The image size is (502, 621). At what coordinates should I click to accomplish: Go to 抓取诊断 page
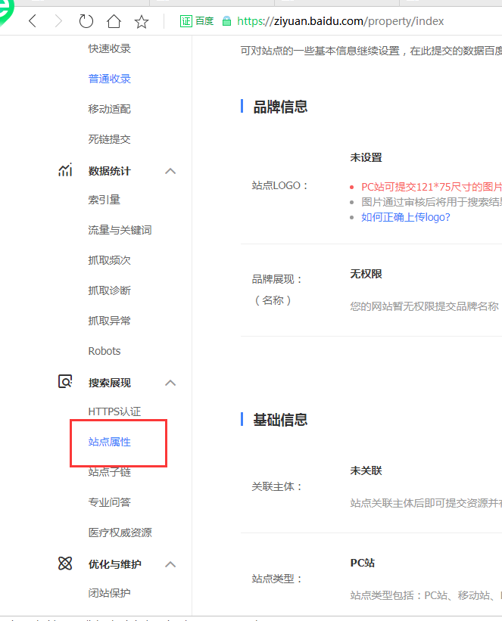(110, 290)
